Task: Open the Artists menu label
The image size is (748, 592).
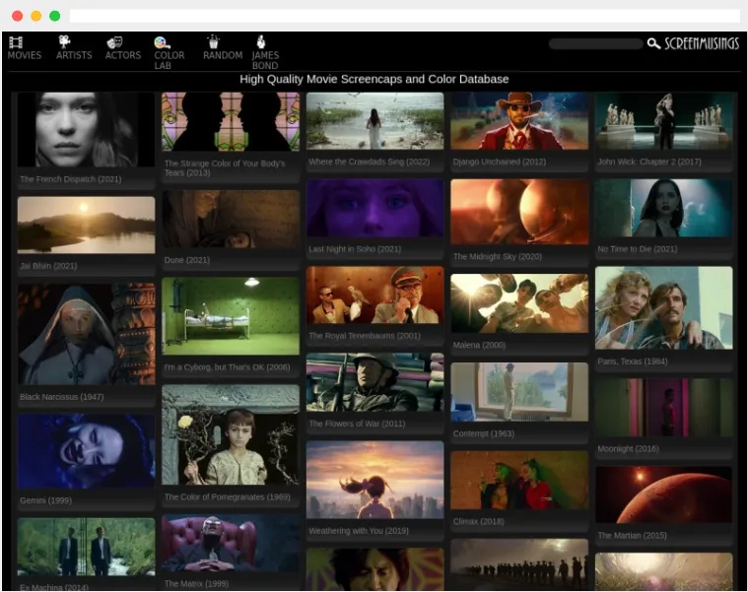Action: (74, 55)
